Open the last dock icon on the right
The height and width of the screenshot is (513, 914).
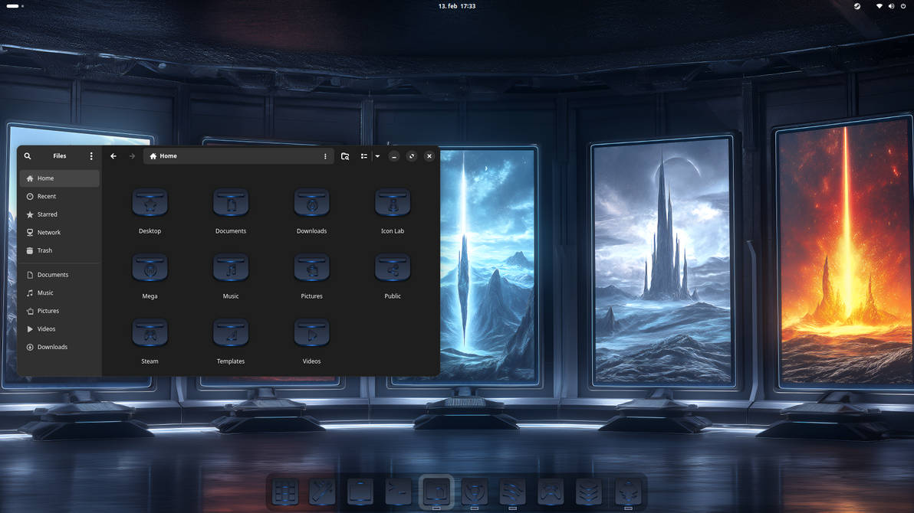pyautogui.click(x=628, y=492)
